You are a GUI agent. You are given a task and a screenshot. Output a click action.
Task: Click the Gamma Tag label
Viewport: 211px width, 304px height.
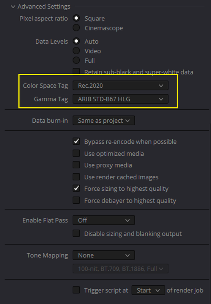pos(51,99)
